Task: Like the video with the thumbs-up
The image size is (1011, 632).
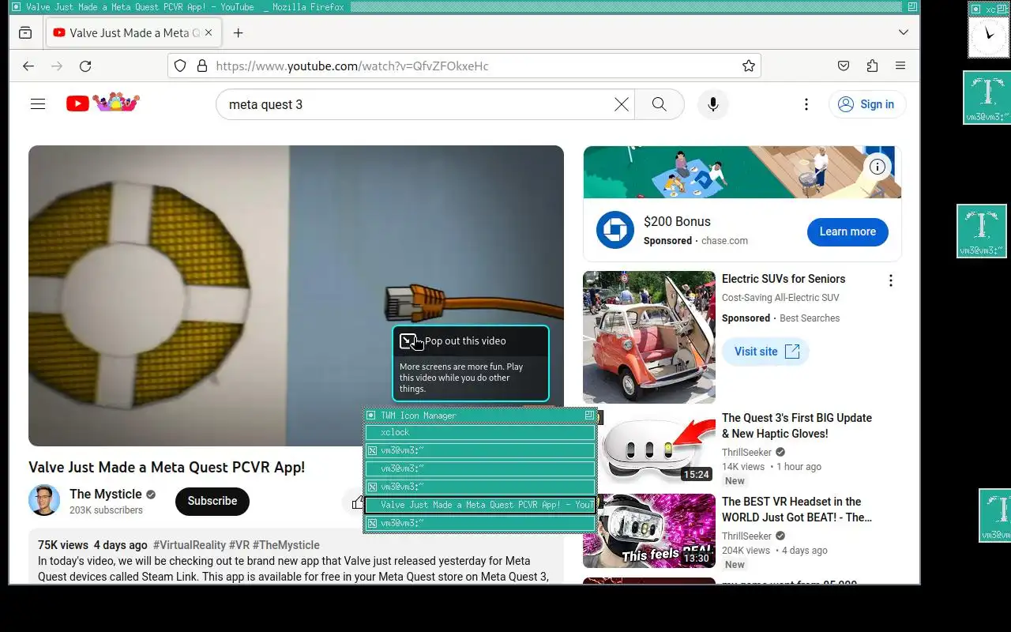Action: 358,502
